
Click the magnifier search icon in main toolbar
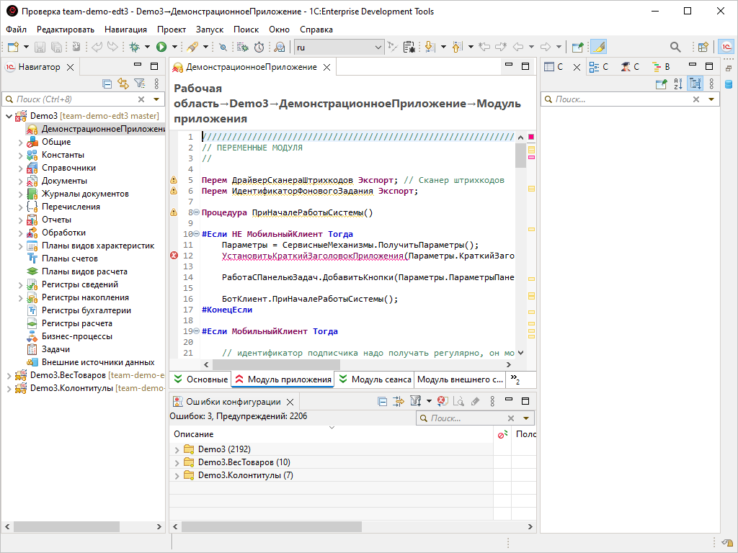click(x=675, y=47)
